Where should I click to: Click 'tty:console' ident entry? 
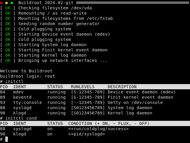[x=27, y=102]
